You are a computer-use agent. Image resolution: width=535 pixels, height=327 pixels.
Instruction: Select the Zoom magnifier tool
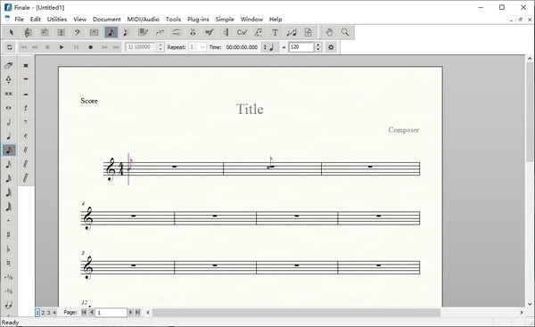(x=345, y=32)
